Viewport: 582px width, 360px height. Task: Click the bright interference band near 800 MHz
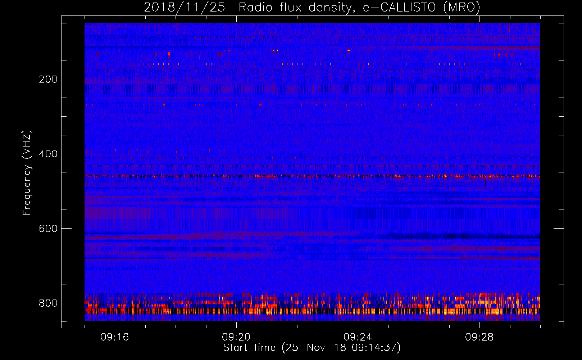point(312,305)
